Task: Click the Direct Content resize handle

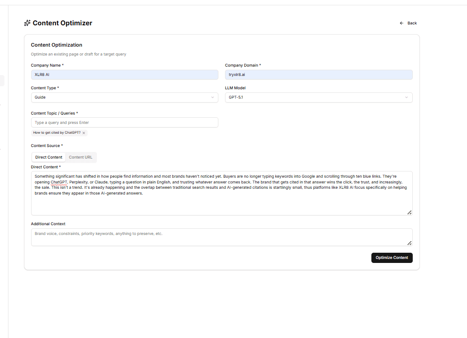Action: point(410,212)
